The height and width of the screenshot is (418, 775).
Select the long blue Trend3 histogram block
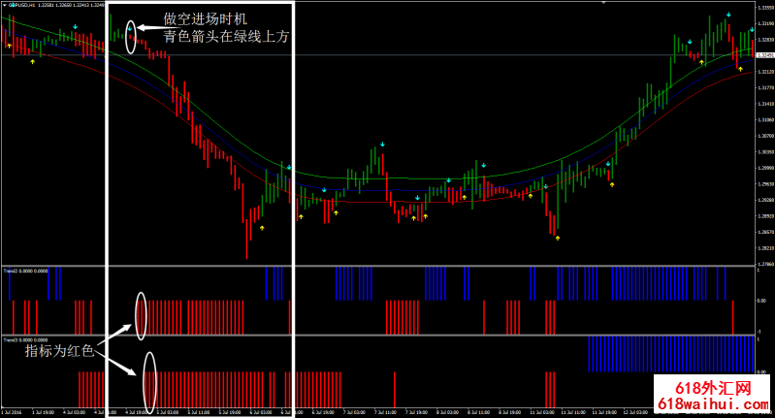click(671, 354)
